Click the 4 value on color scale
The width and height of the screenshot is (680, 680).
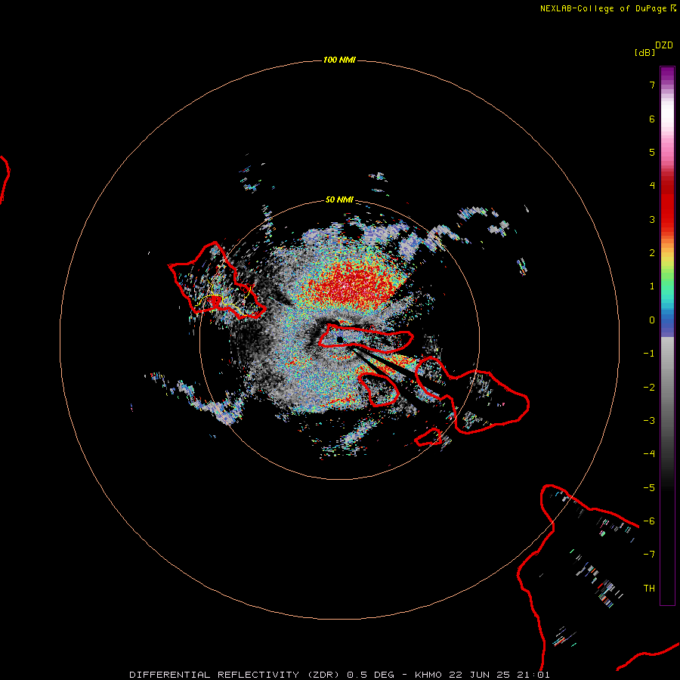pyautogui.click(x=652, y=186)
